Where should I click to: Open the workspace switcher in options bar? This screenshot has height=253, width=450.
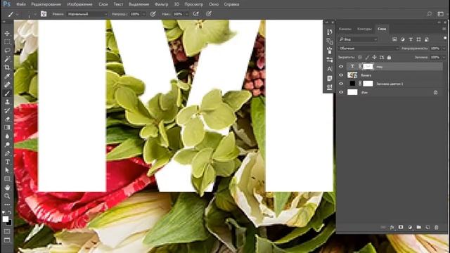pos(441,14)
